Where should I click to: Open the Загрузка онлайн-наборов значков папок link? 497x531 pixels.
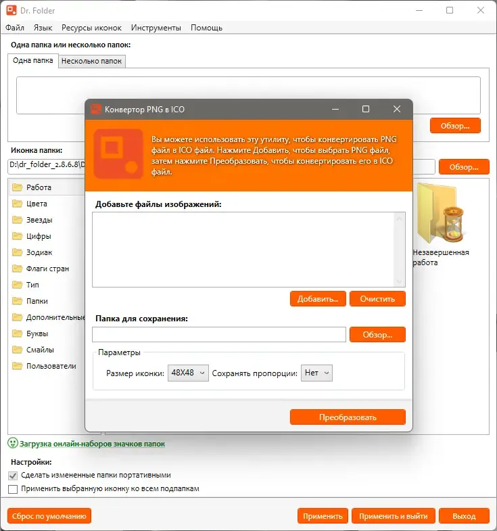pos(92,444)
